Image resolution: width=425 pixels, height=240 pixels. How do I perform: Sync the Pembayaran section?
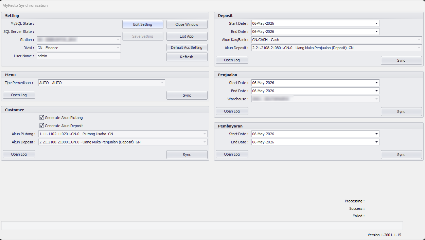401,155
